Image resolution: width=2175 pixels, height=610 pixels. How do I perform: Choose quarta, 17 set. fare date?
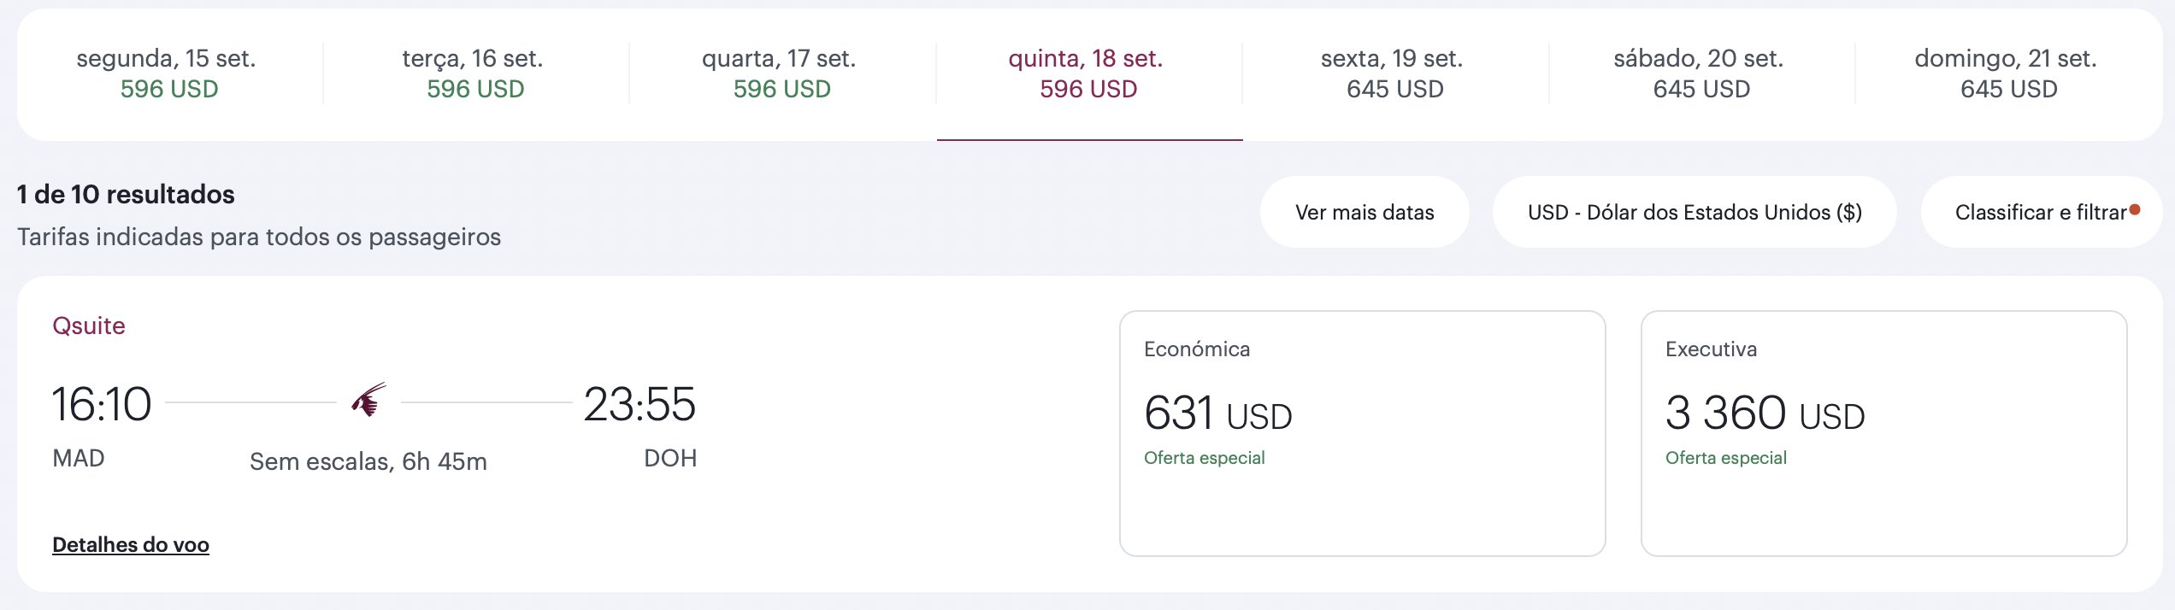pyautogui.click(x=782, y=73)
